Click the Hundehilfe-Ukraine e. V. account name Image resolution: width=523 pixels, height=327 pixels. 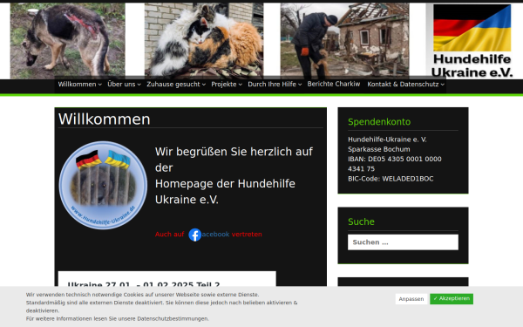pyautogui.click(x=387, y=140)
